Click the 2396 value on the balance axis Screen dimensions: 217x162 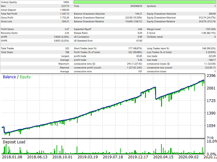pos(211,75)
